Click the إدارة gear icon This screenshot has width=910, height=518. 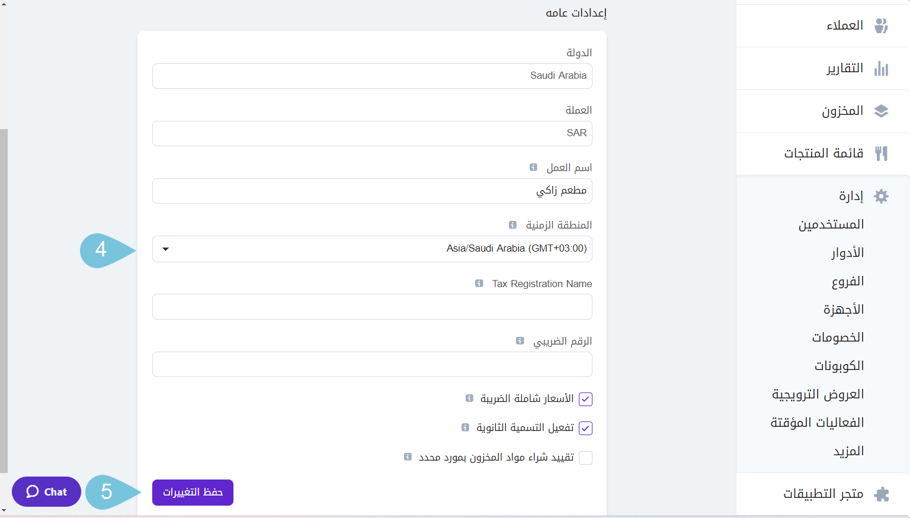click(x=882, y=195)
